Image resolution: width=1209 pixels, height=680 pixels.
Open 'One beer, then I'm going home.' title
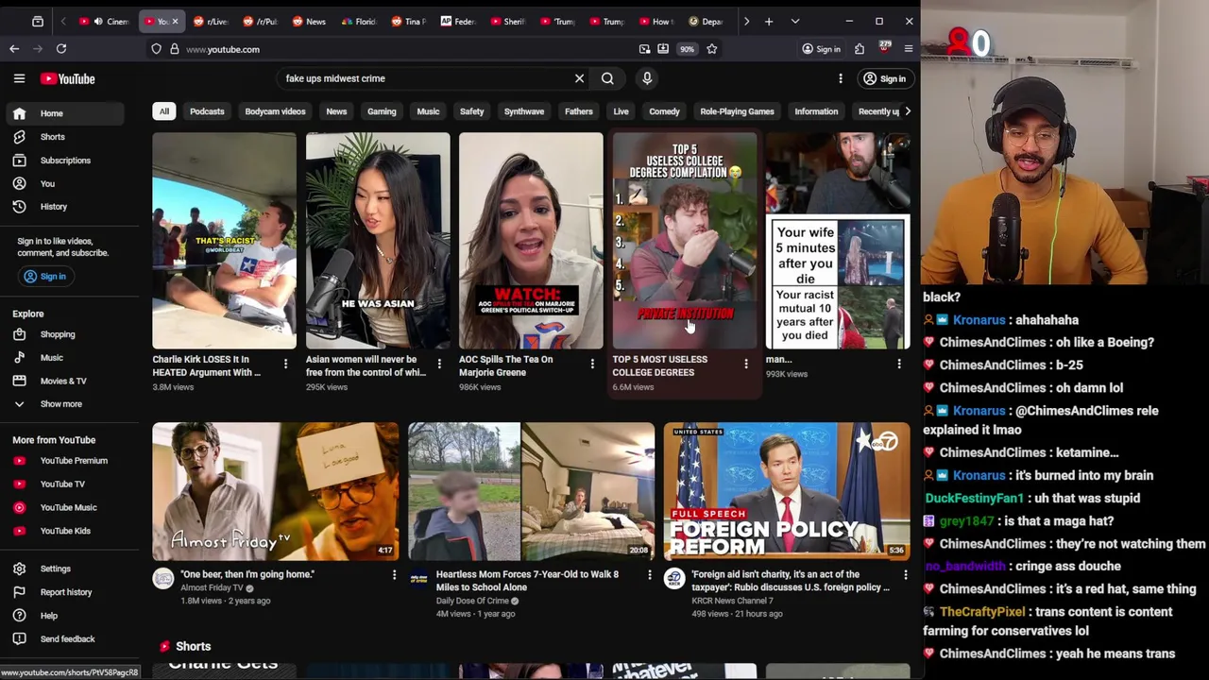click(247, 574)
